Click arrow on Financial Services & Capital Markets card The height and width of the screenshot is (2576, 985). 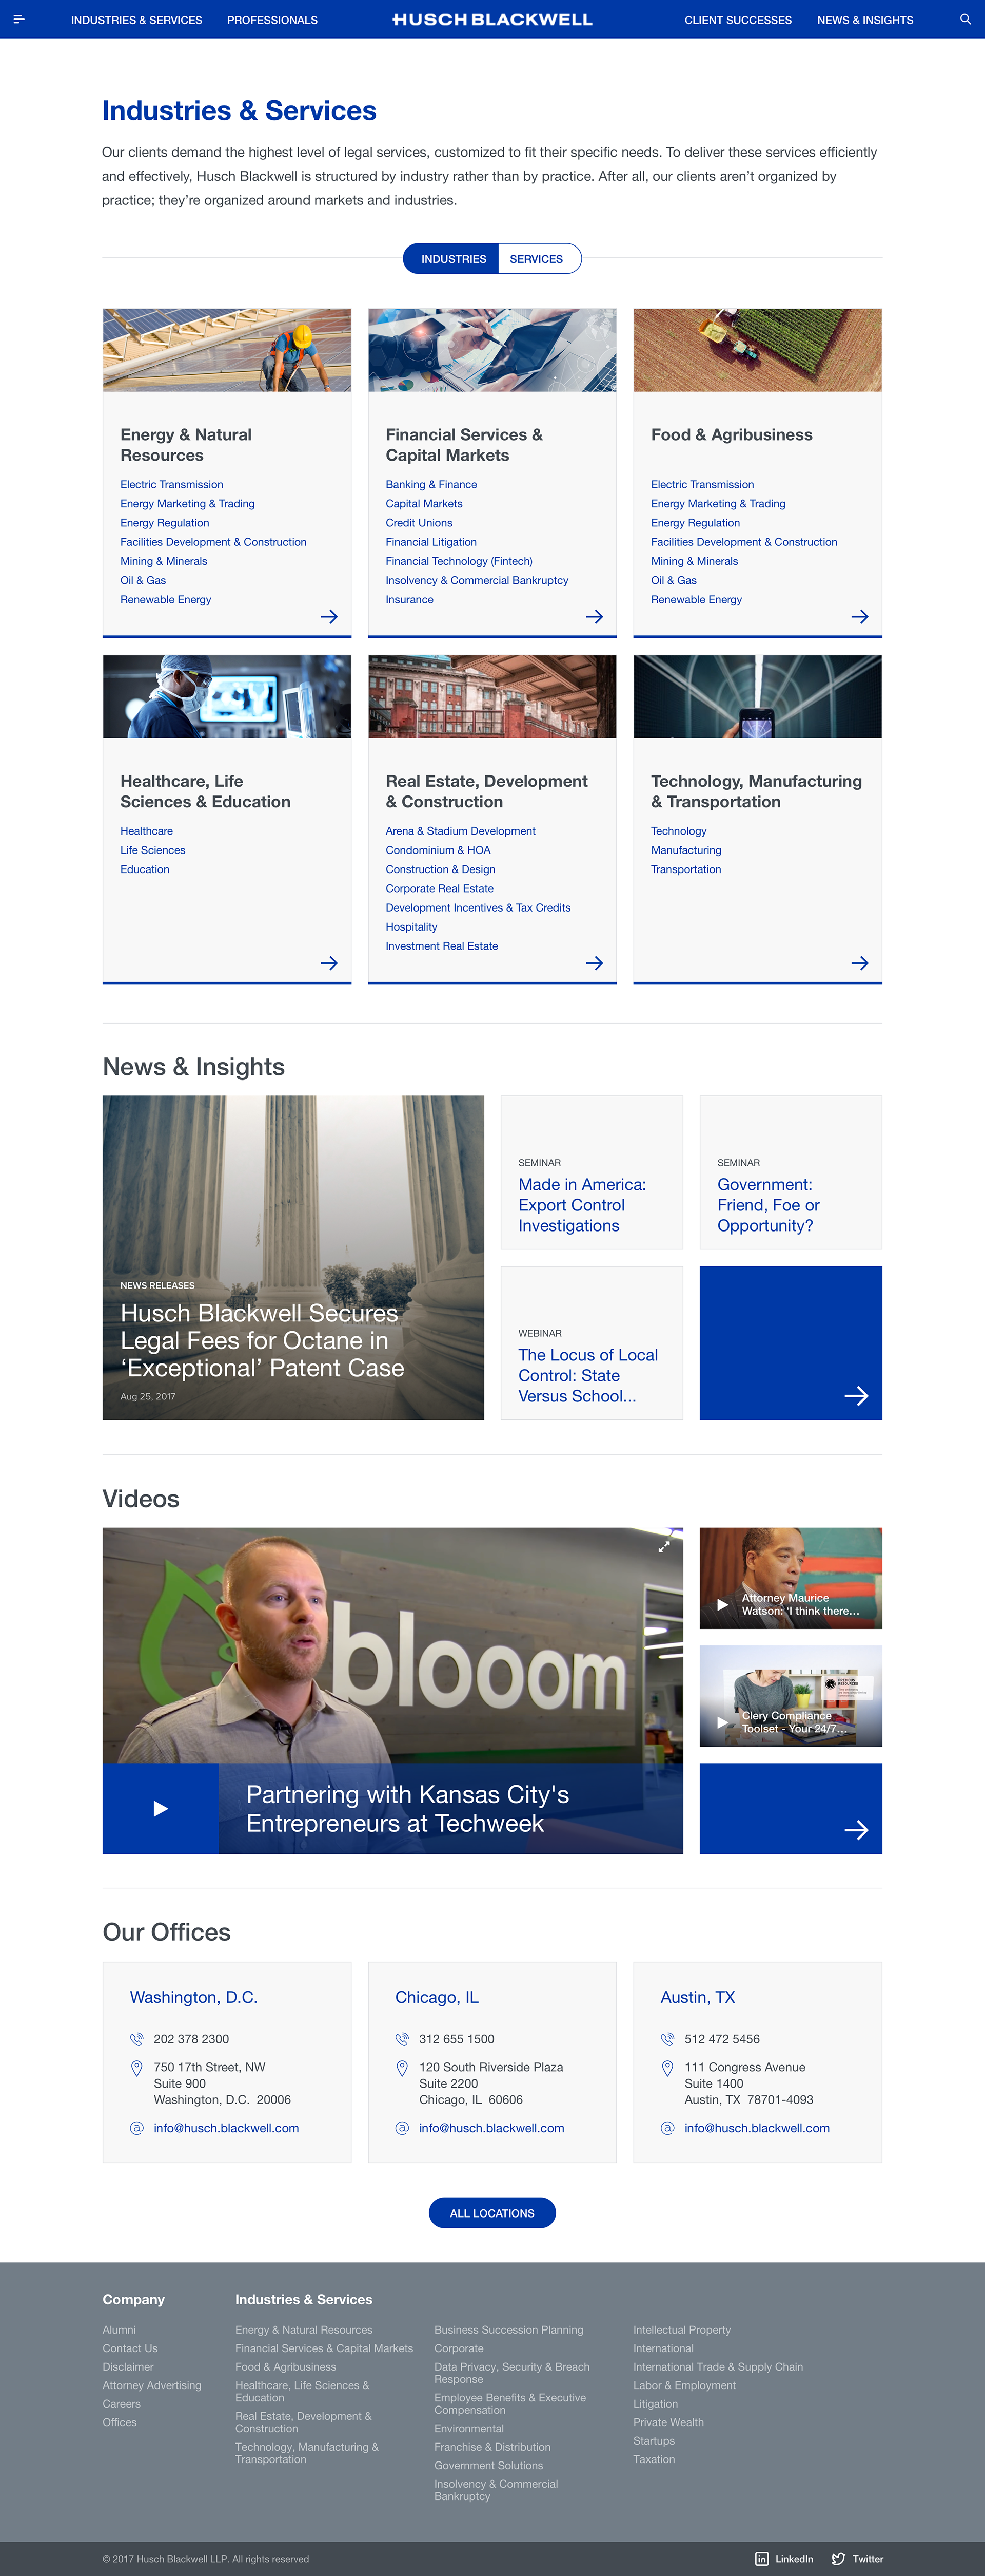click(595, 617)
